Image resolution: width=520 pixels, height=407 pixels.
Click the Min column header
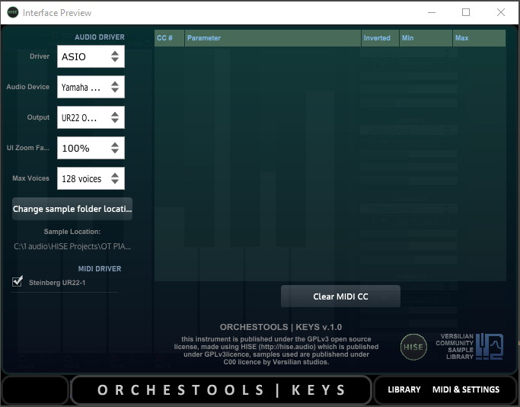coord(426,38)
